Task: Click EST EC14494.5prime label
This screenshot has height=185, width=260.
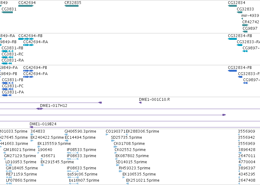Action: coord(80,138)
